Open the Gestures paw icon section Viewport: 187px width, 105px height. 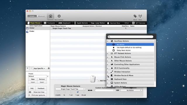click(x=51, y=16)
